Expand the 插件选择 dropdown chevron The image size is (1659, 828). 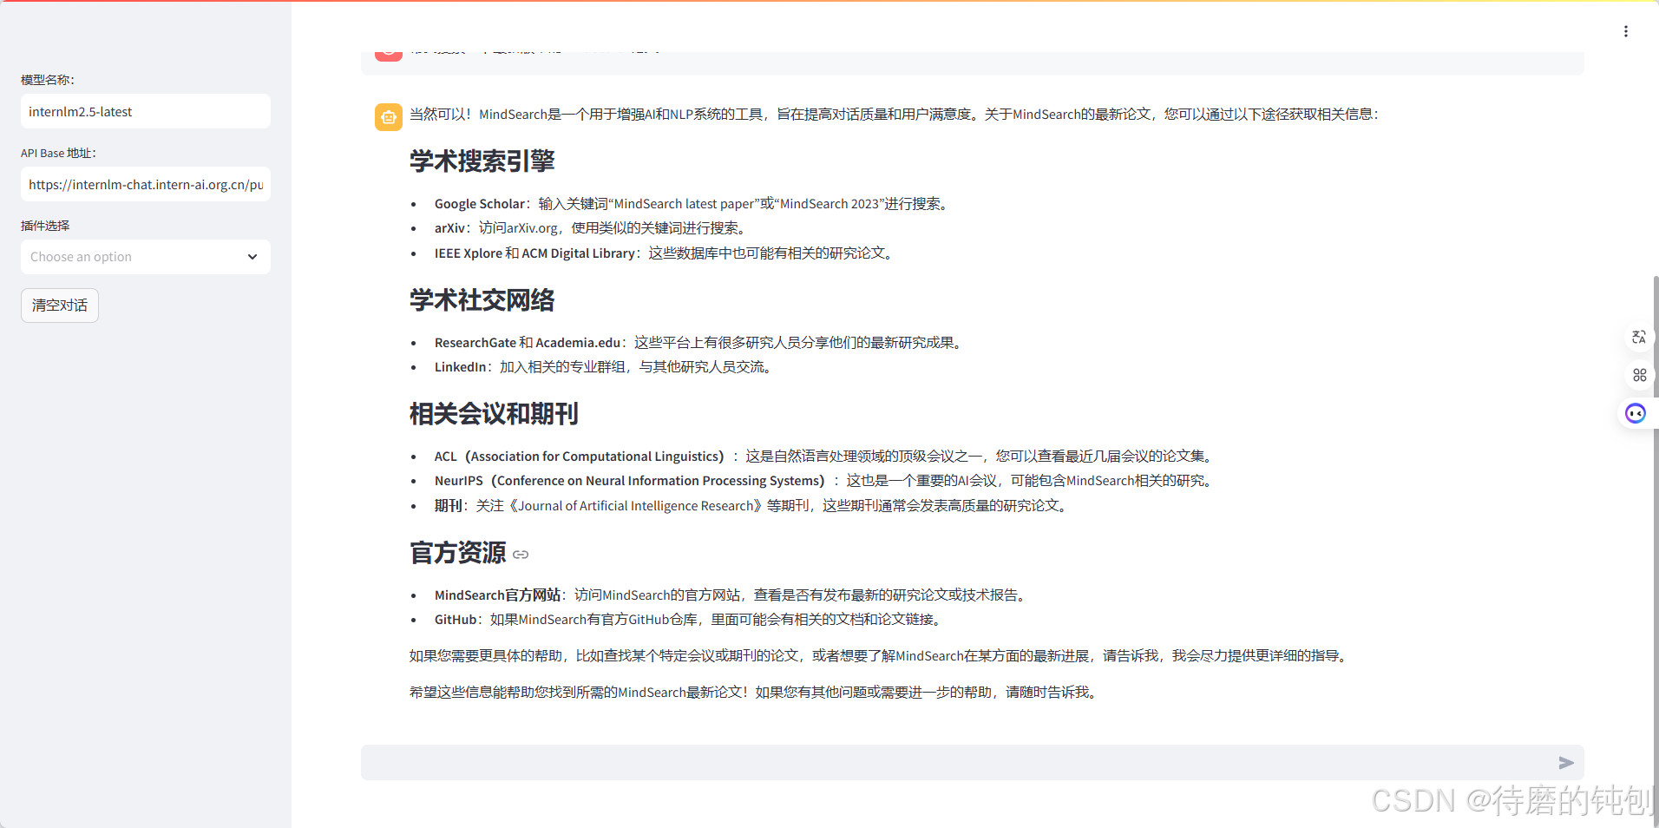click(252, 257)
